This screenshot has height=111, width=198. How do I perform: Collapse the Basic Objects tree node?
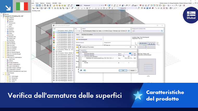(3, 18)
